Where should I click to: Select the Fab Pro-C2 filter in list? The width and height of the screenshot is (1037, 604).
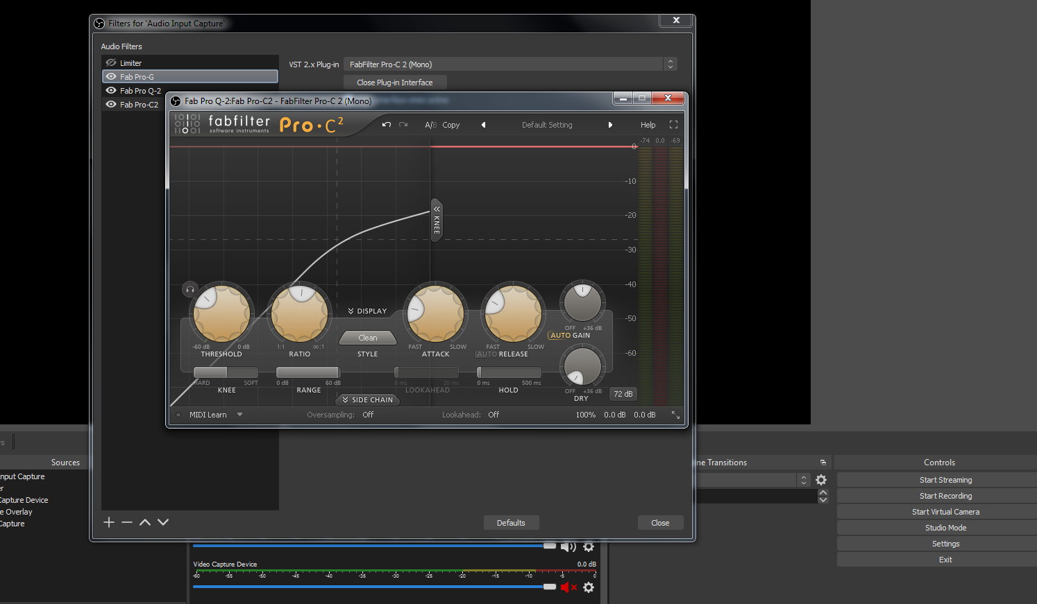pos(139,105)
